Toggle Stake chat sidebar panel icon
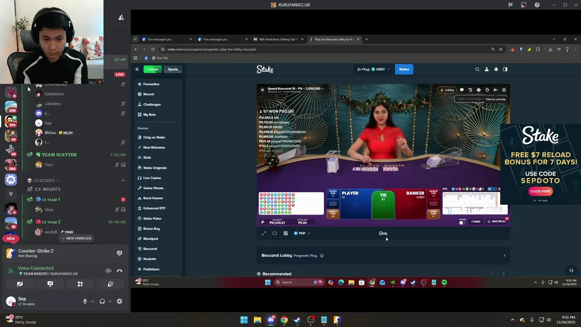This screenshot has height=327, width=581. [505, 69]
